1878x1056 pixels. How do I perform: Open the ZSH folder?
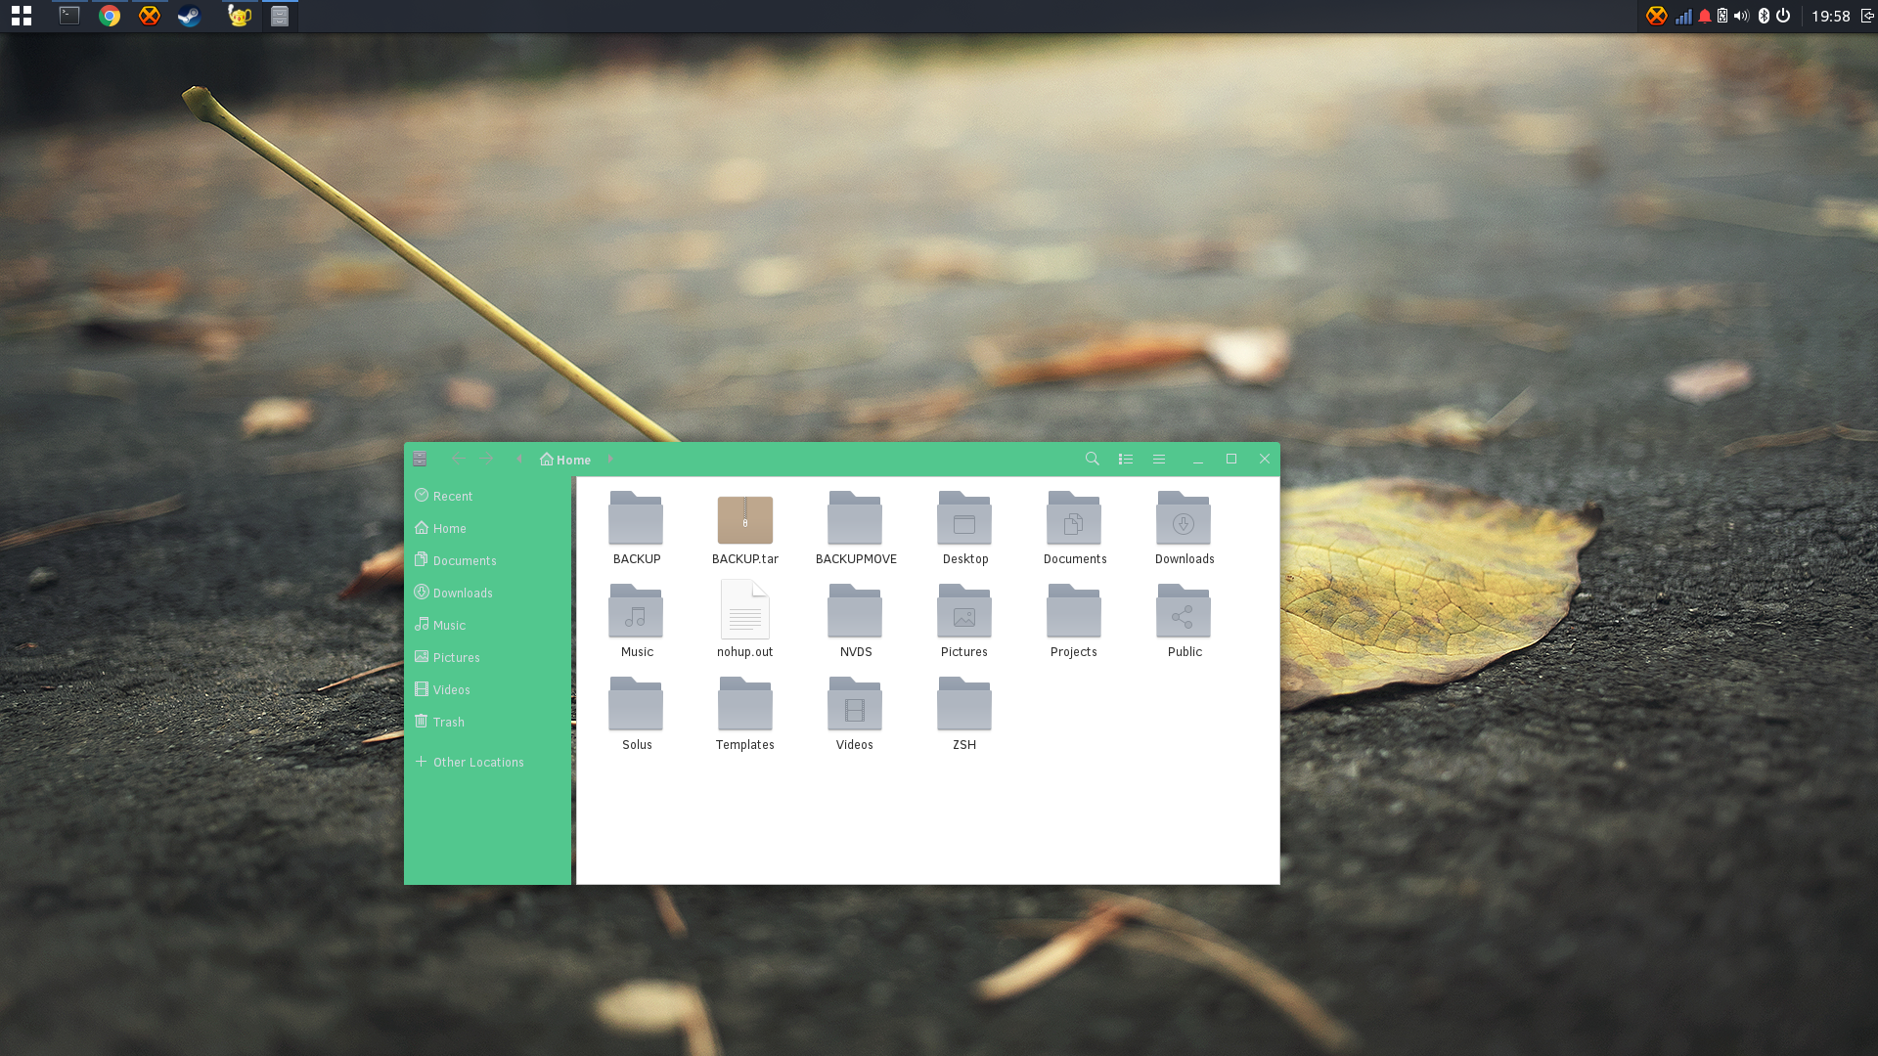(964, 714)
